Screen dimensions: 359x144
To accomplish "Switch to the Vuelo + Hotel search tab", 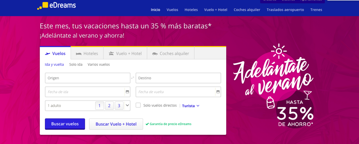I will (125, 53).
